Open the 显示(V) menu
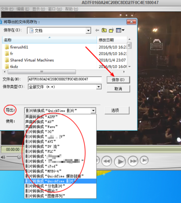 (39, 9)
